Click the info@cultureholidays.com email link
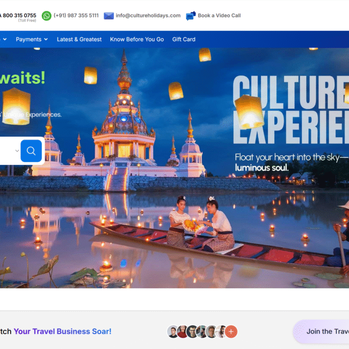The width and height of the screenshot is (349, 349). click(148, 16)
